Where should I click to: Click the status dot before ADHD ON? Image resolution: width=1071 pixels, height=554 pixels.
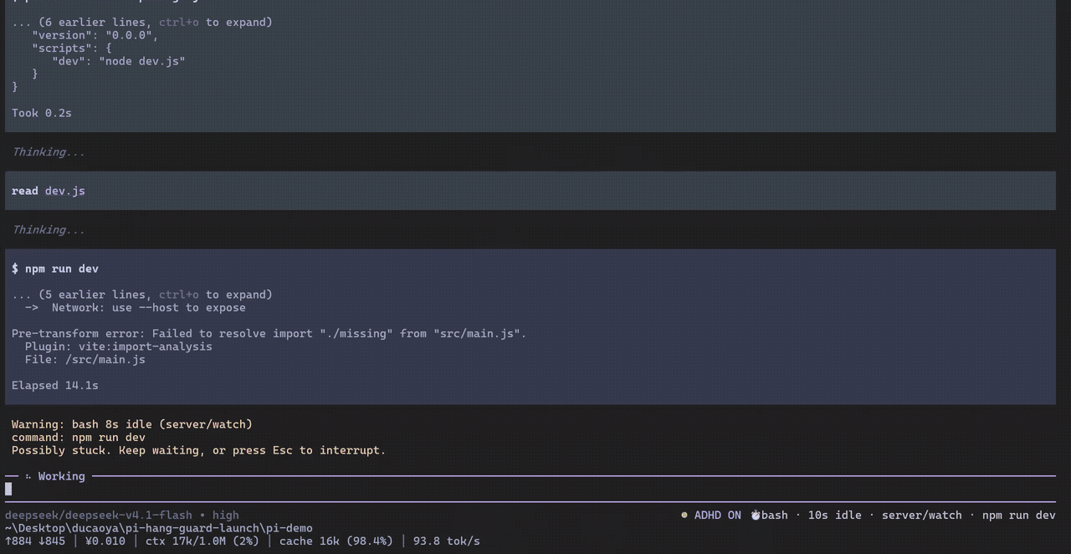click(x=684, y=516)
